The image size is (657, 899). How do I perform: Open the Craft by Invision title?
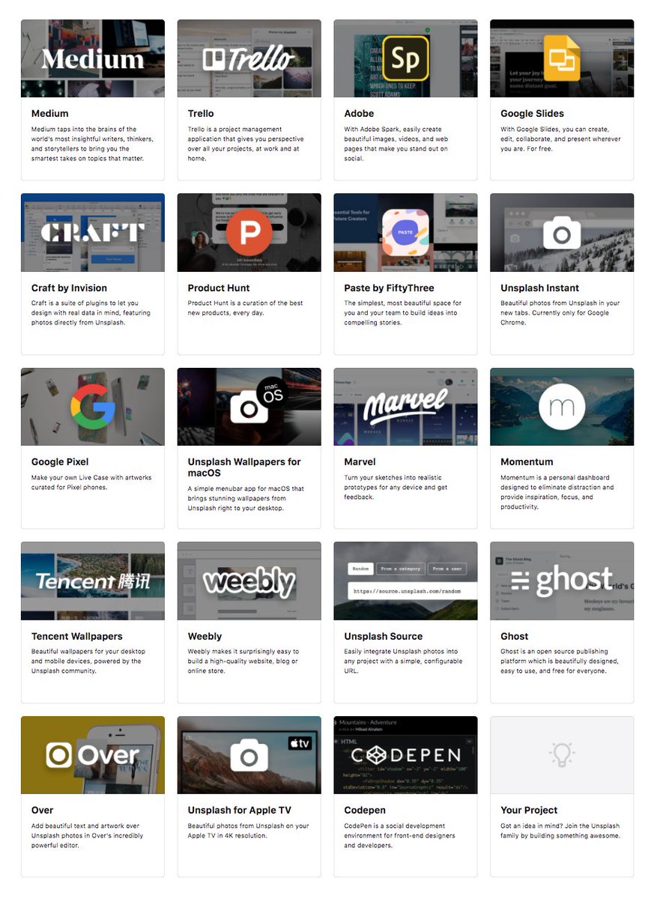pyautogui.click(x=70, y=288)
